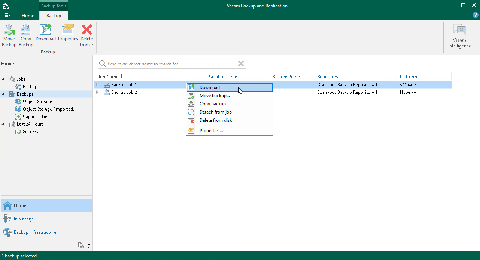Click Move Backup ribbon icon

point(9,35)
